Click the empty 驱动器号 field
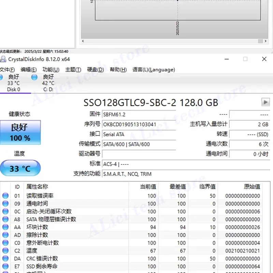 [139, 154]
